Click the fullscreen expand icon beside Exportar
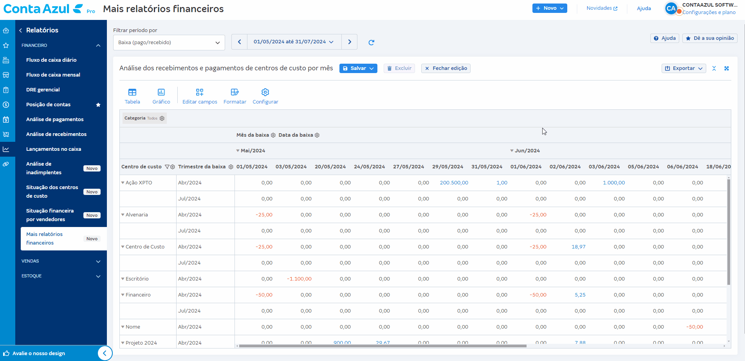 727,68
